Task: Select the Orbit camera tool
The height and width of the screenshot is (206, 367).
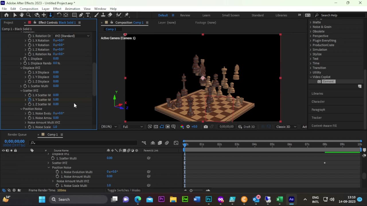Action: [37, 15]
